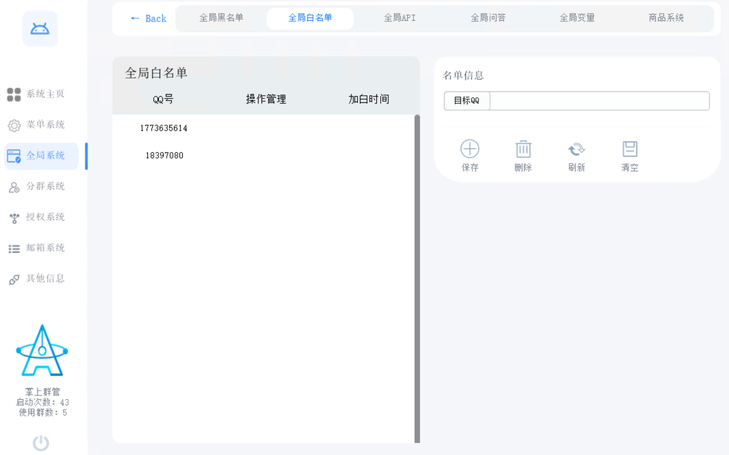Click the 邮箱系统 list icon
729x455 pixels.
click(14, 249)
